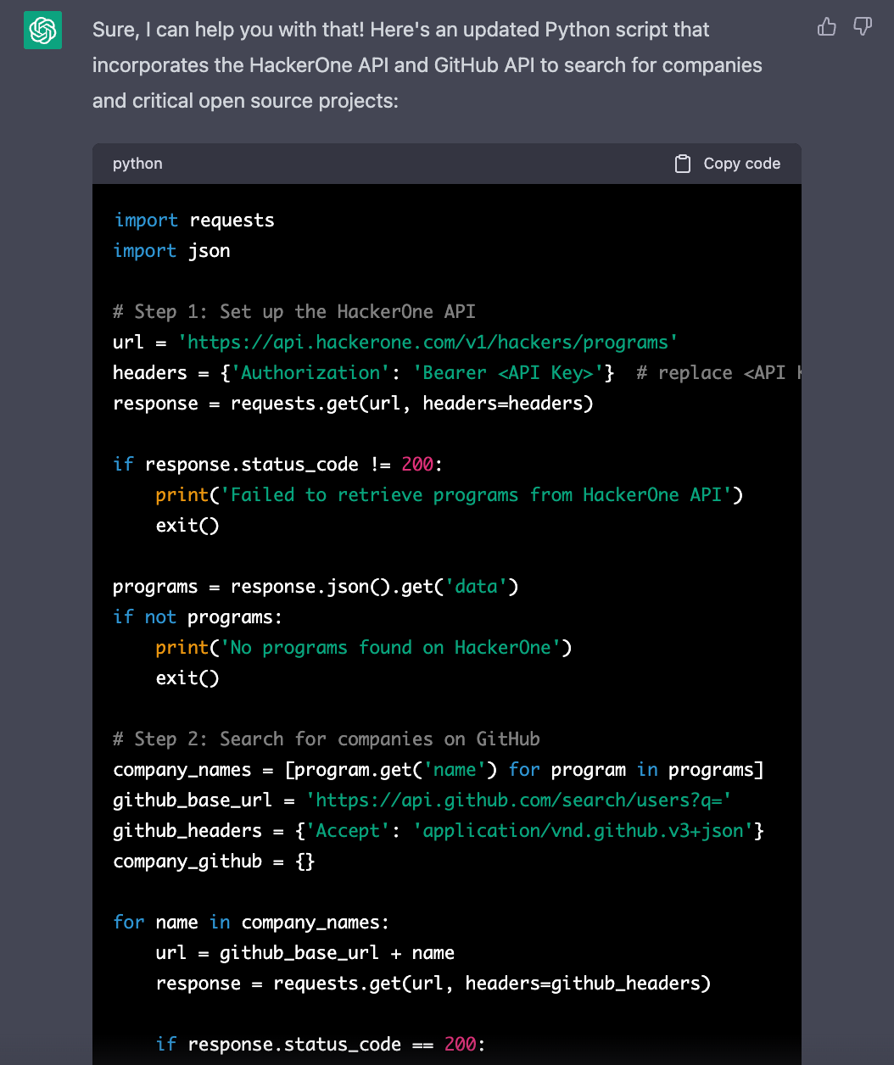Click the ChatGPT logo avatar
Viewport: 894px width, 1065px height.
coord(42,31)
